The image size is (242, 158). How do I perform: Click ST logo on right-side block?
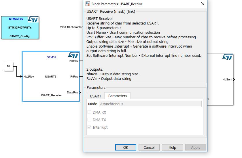(x=228, y=57)
